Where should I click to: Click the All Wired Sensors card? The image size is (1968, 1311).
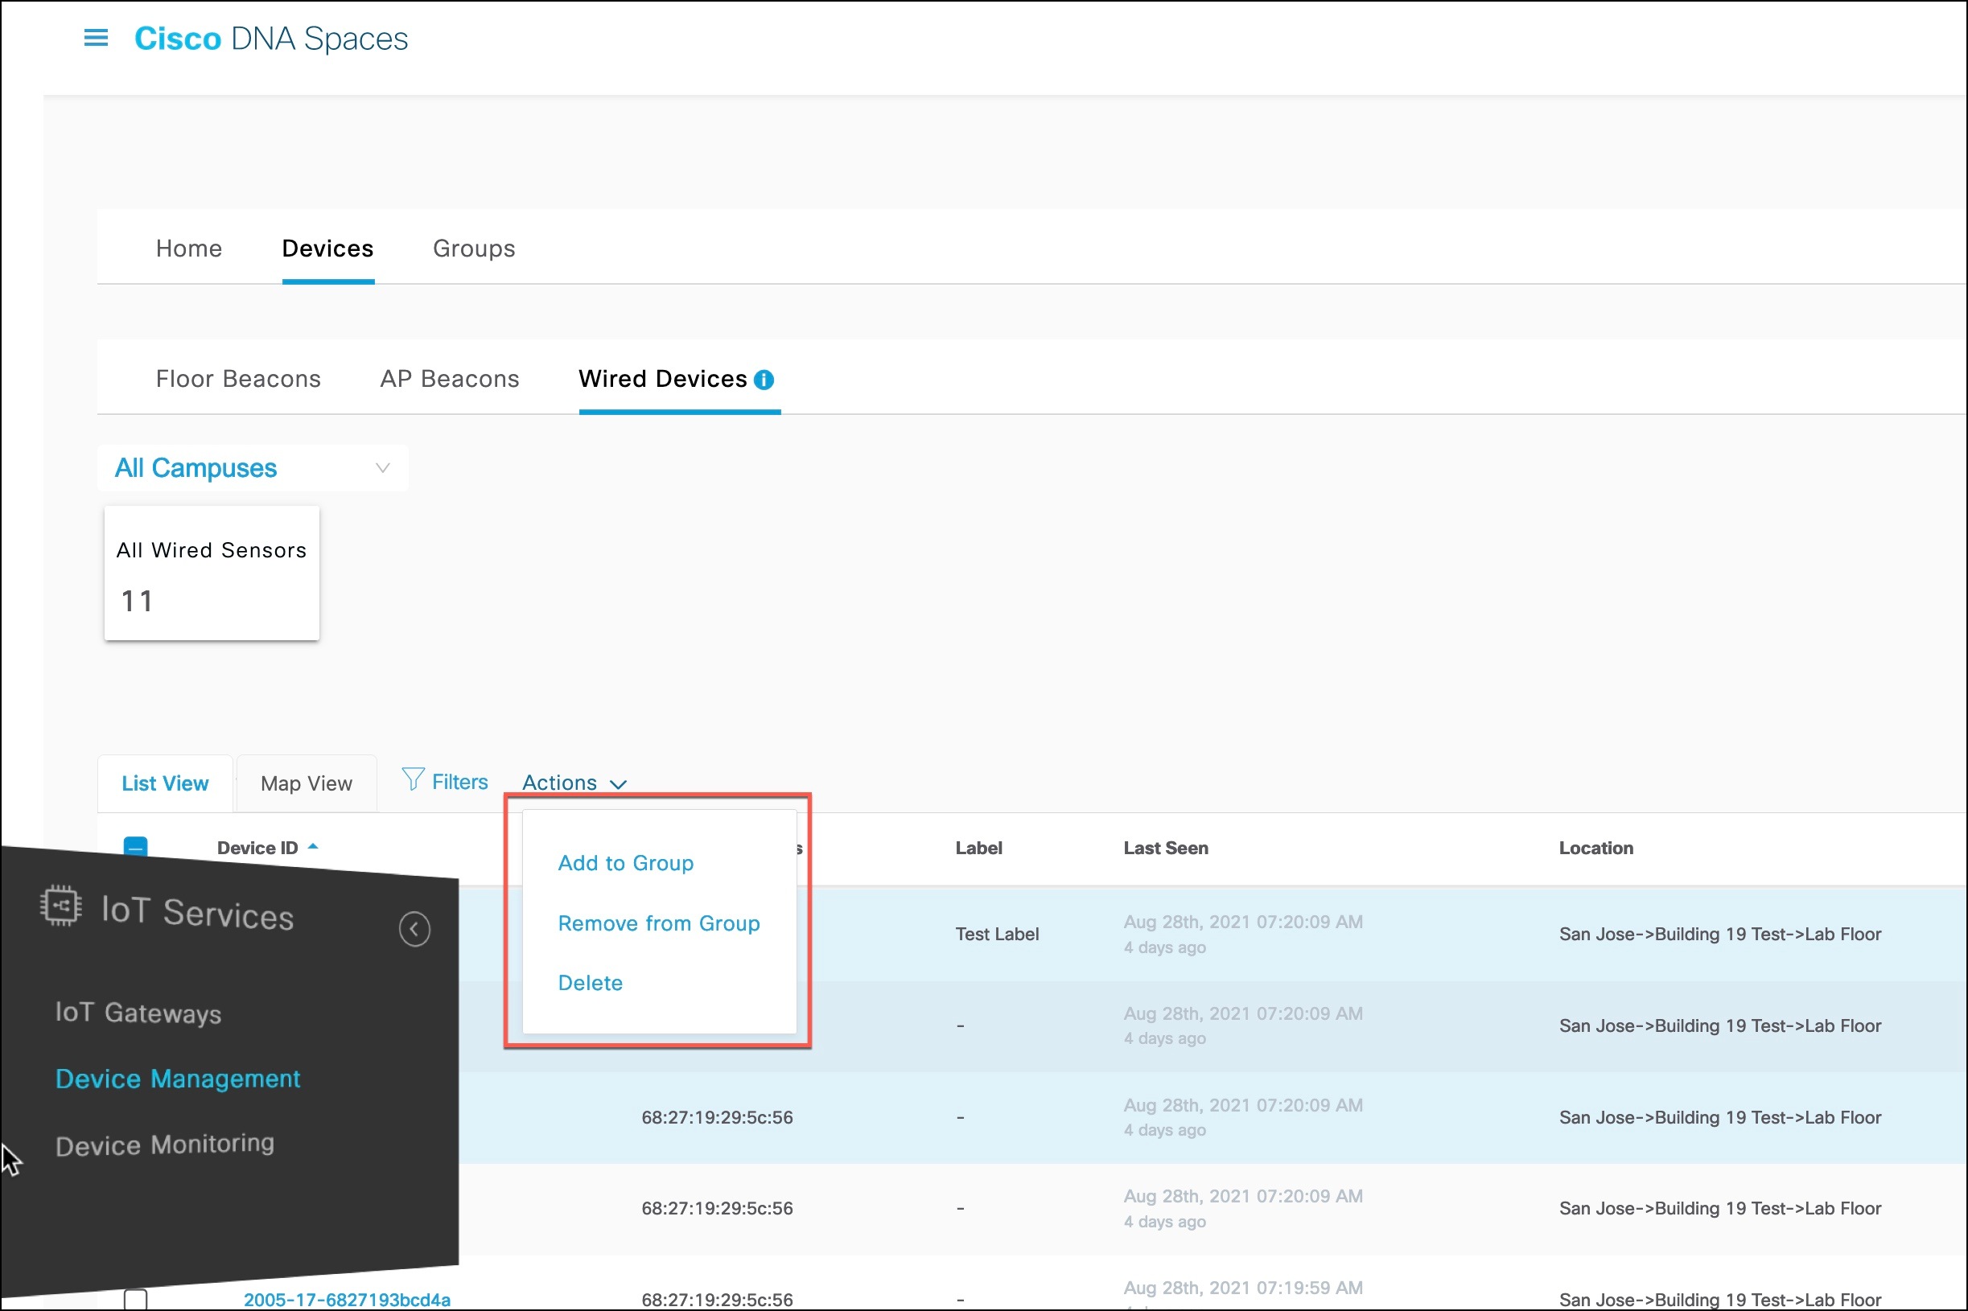click(212, 573)
